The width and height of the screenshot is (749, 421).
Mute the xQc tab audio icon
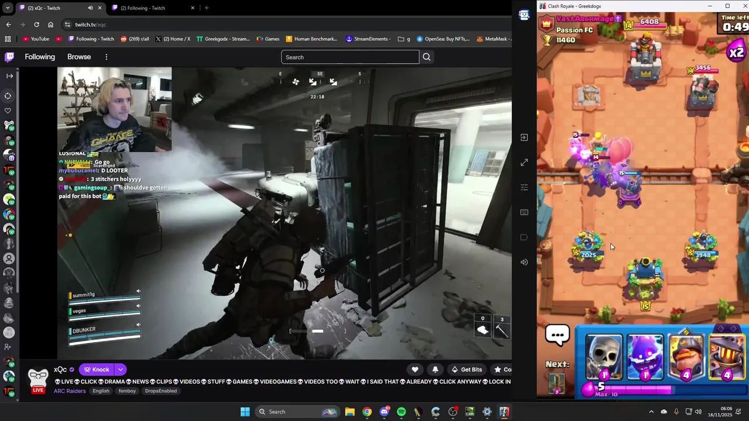[90, 8]
